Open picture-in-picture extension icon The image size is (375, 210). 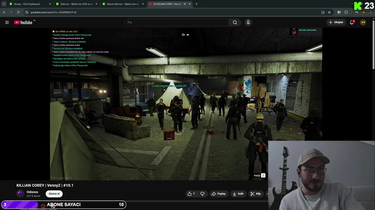[339, 12]
